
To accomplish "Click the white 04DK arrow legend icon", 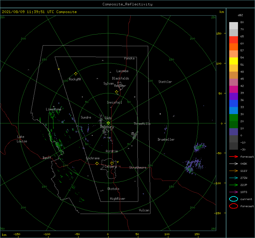I will (233, 164).
